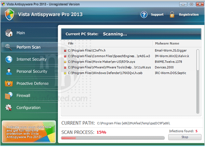This screenshot has height=147, width=205.
Task: Click red threat icon for c4dG.w3 row
Action: coord(65,56)
